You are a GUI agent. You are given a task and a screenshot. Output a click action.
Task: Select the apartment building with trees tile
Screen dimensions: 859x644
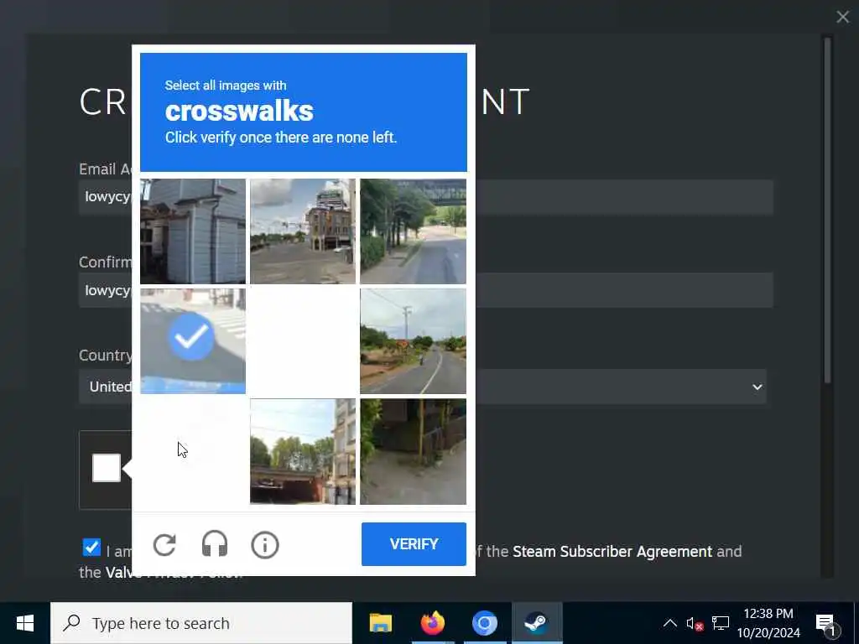tap(303, 451)
